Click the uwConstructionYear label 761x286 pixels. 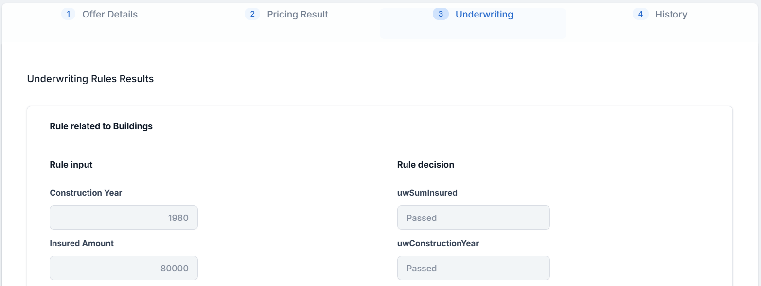pos(438,243)
